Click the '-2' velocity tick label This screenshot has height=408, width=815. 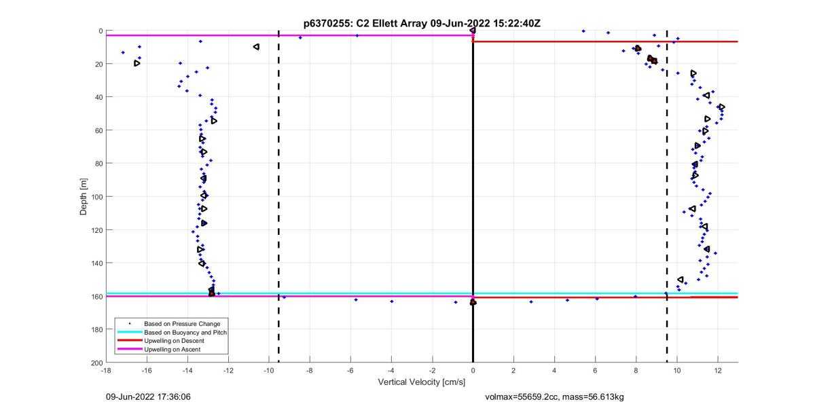point(432,371)
